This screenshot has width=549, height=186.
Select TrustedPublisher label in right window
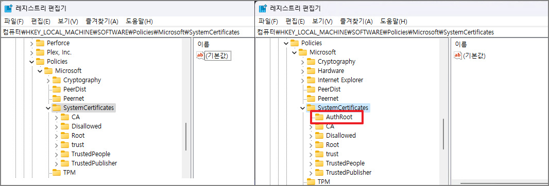349,172
